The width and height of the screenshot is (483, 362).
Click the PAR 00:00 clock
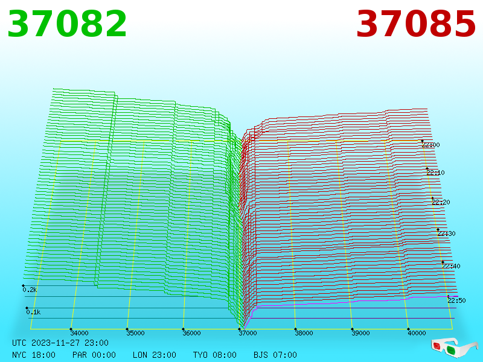click(94, 355)
